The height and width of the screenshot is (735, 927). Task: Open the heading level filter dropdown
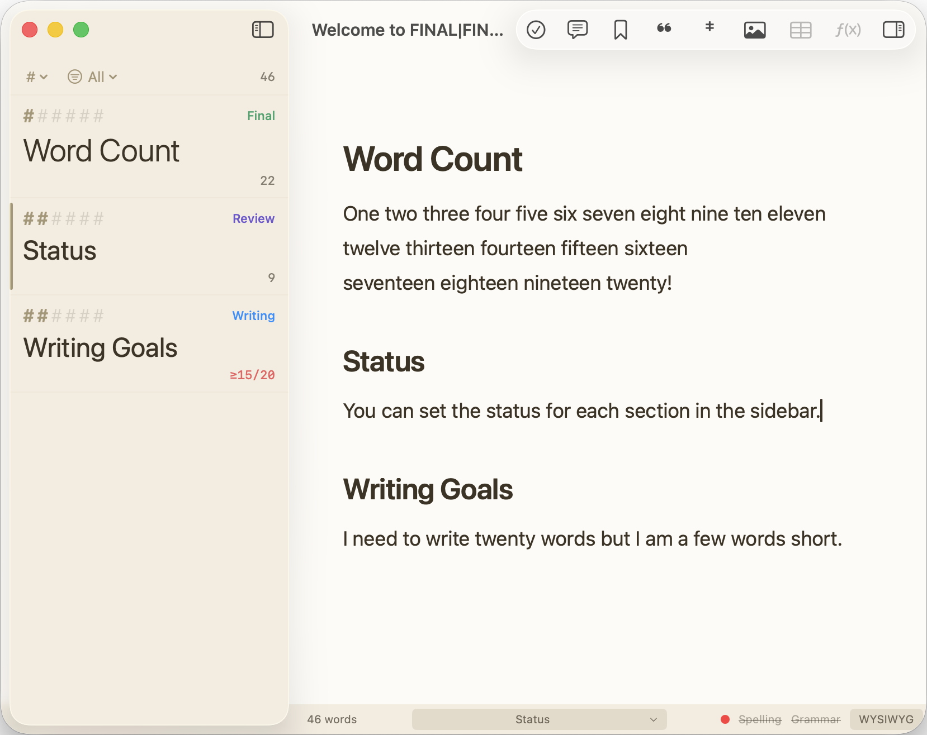pyautogui.click(x=37, y=77)
